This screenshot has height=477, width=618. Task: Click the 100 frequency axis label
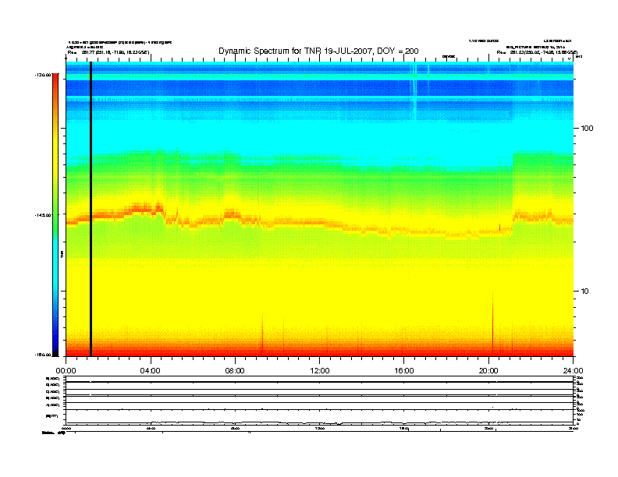click(587, 129)
